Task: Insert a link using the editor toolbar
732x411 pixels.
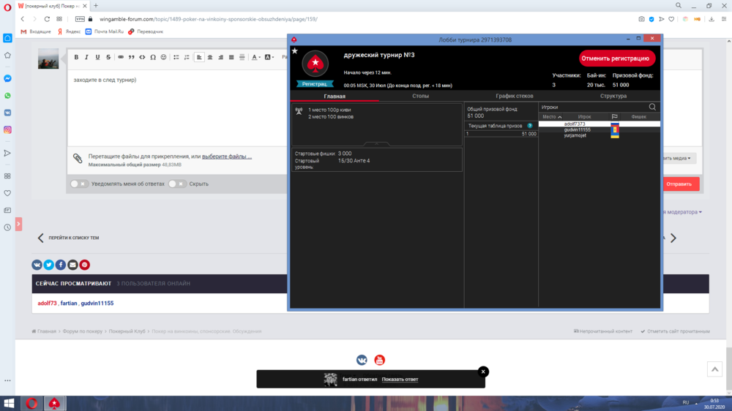Action: coord(120,57)
